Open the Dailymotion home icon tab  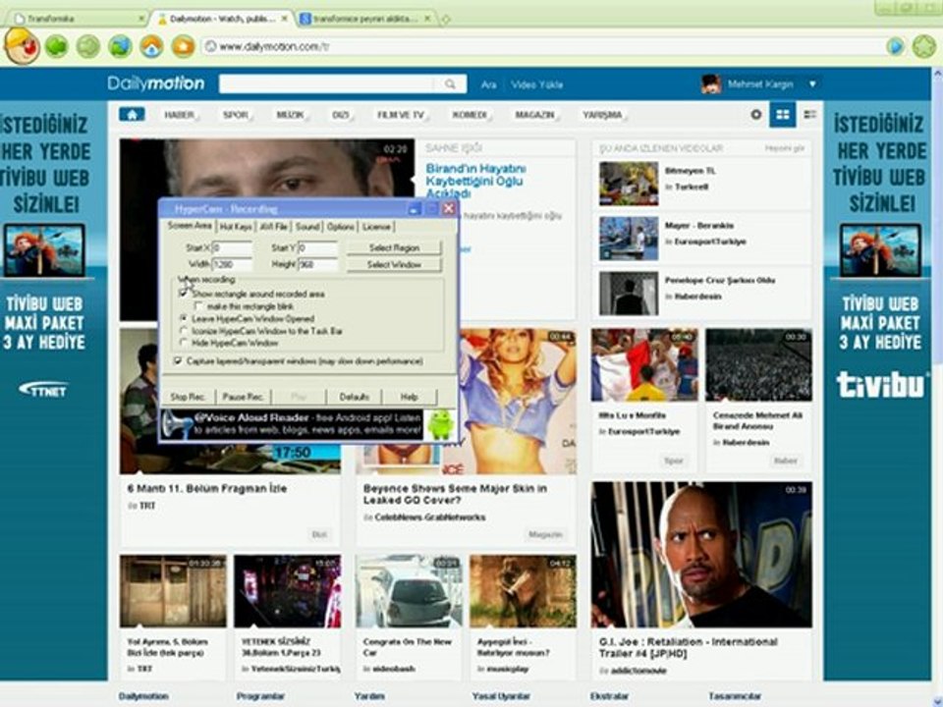point(132,114)
